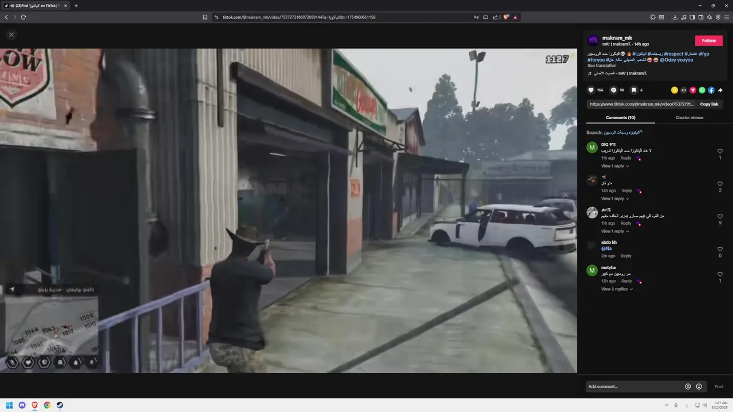
Task: Switch to the Creator videos tab
Action: [x=689, y=117]
